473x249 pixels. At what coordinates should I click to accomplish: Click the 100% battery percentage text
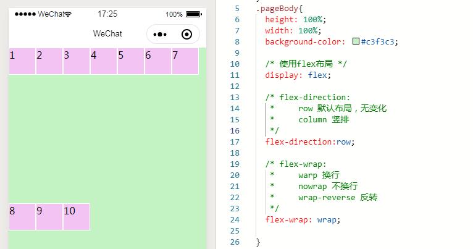point(174,14)
